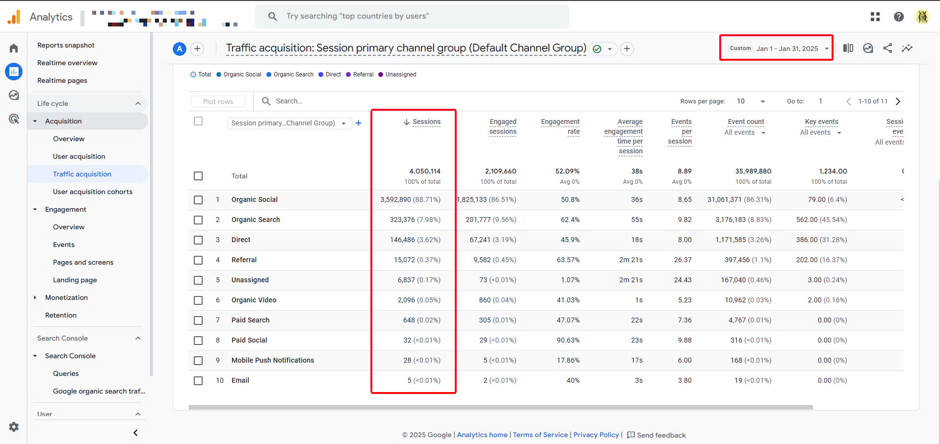Viewport: 940px width, 444px height.
Task: Click the Direct legend dot
Action: (321, 74)
